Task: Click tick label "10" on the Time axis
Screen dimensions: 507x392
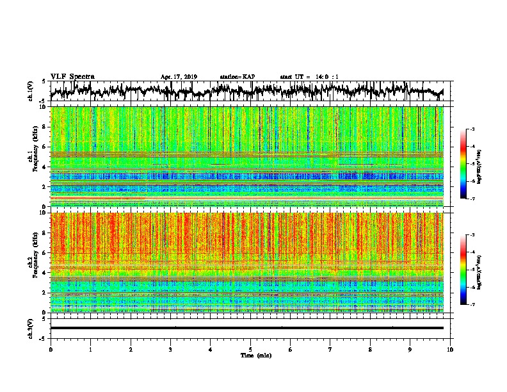Action: pos(450,350)
